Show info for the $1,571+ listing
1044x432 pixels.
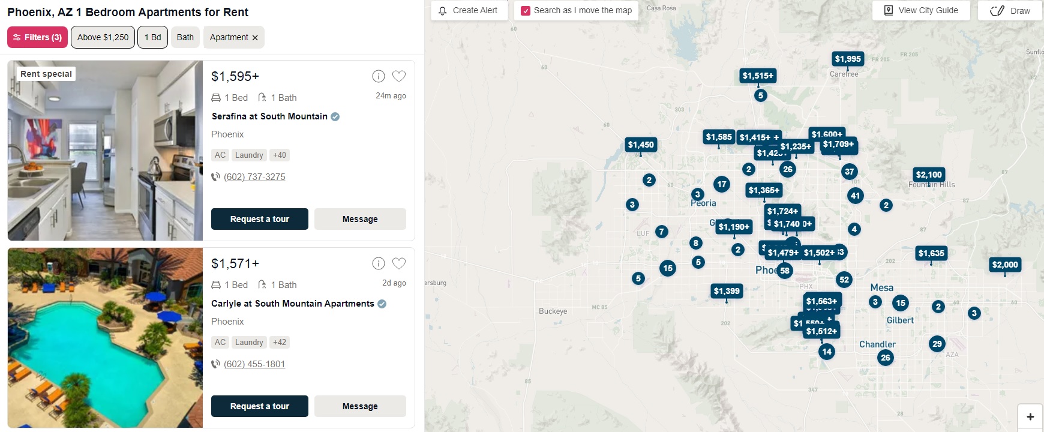378,263
